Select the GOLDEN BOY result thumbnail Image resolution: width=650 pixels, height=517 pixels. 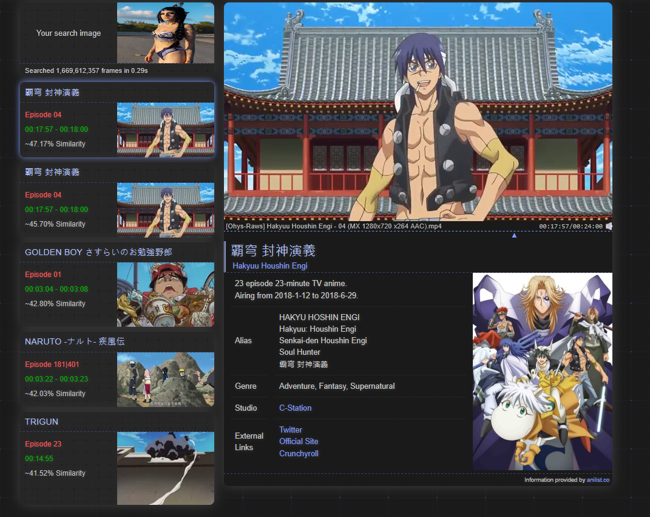(166, 295)
